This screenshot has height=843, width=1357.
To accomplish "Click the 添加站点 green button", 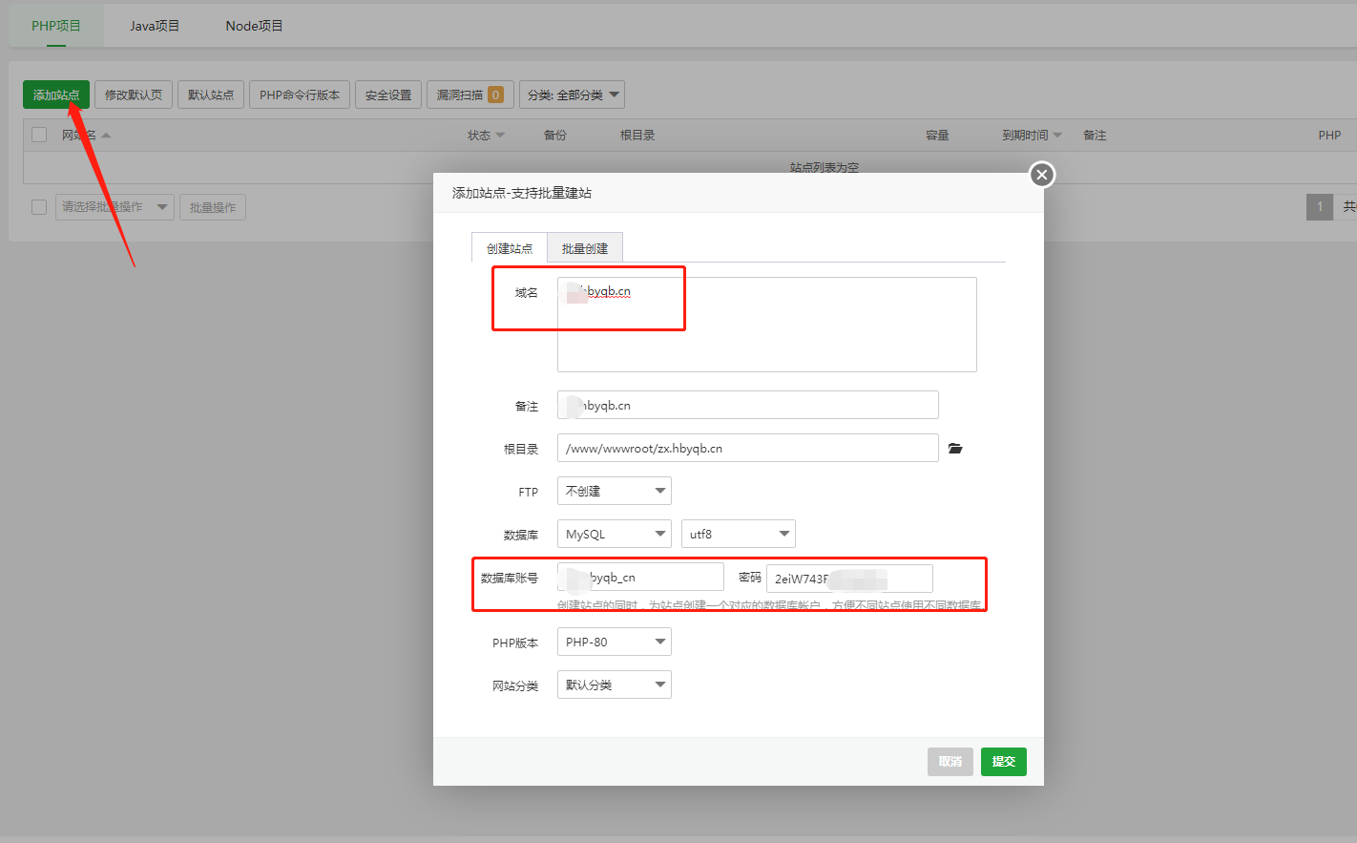I will (x=56, y=95).
